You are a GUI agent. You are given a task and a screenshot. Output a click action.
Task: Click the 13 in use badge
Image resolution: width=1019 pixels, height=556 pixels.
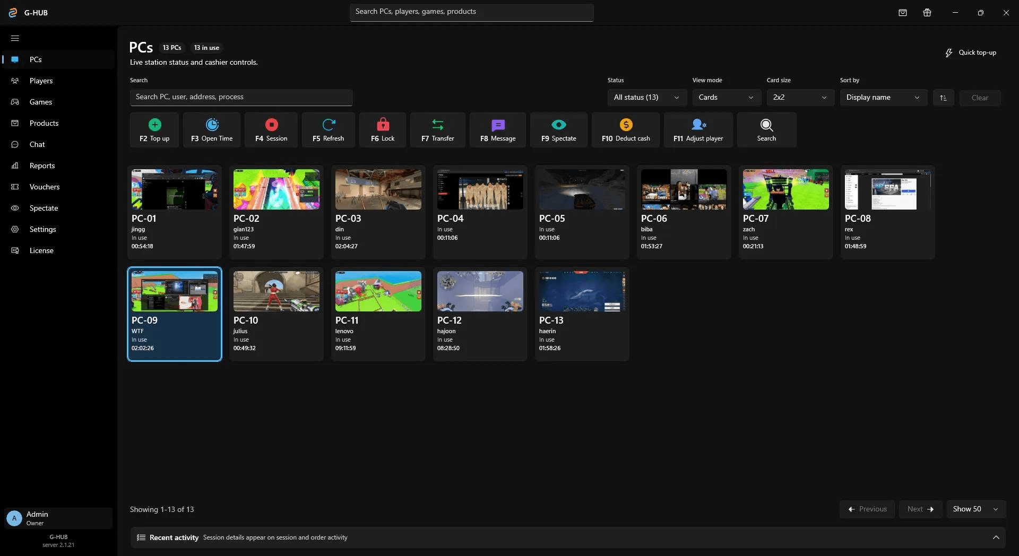click(x=206, y=48)
